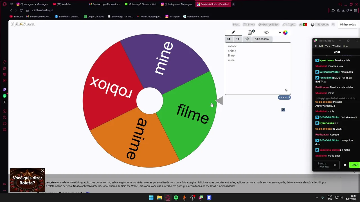Dismiss the Roleta ad popup
The image size is (360, 202).
(42, 171)
